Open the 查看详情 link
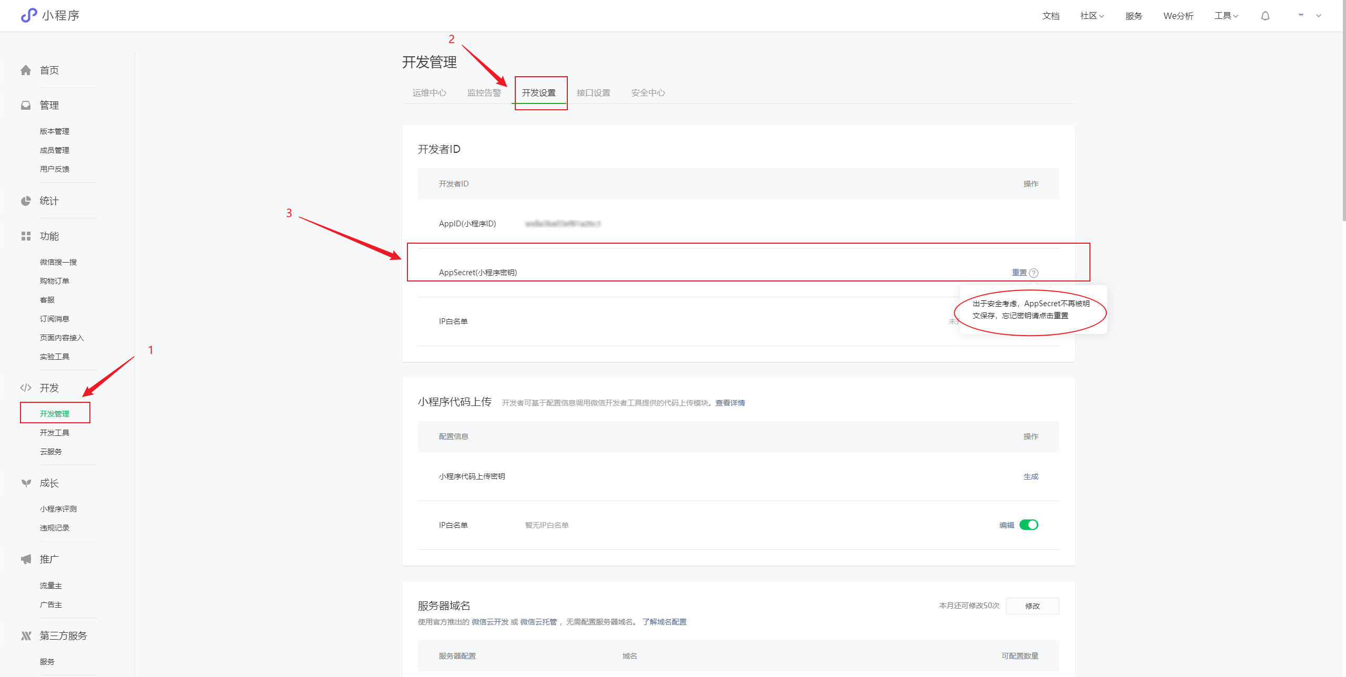Viewport: 1346px width, 677px height. click(x=730, y=403)
